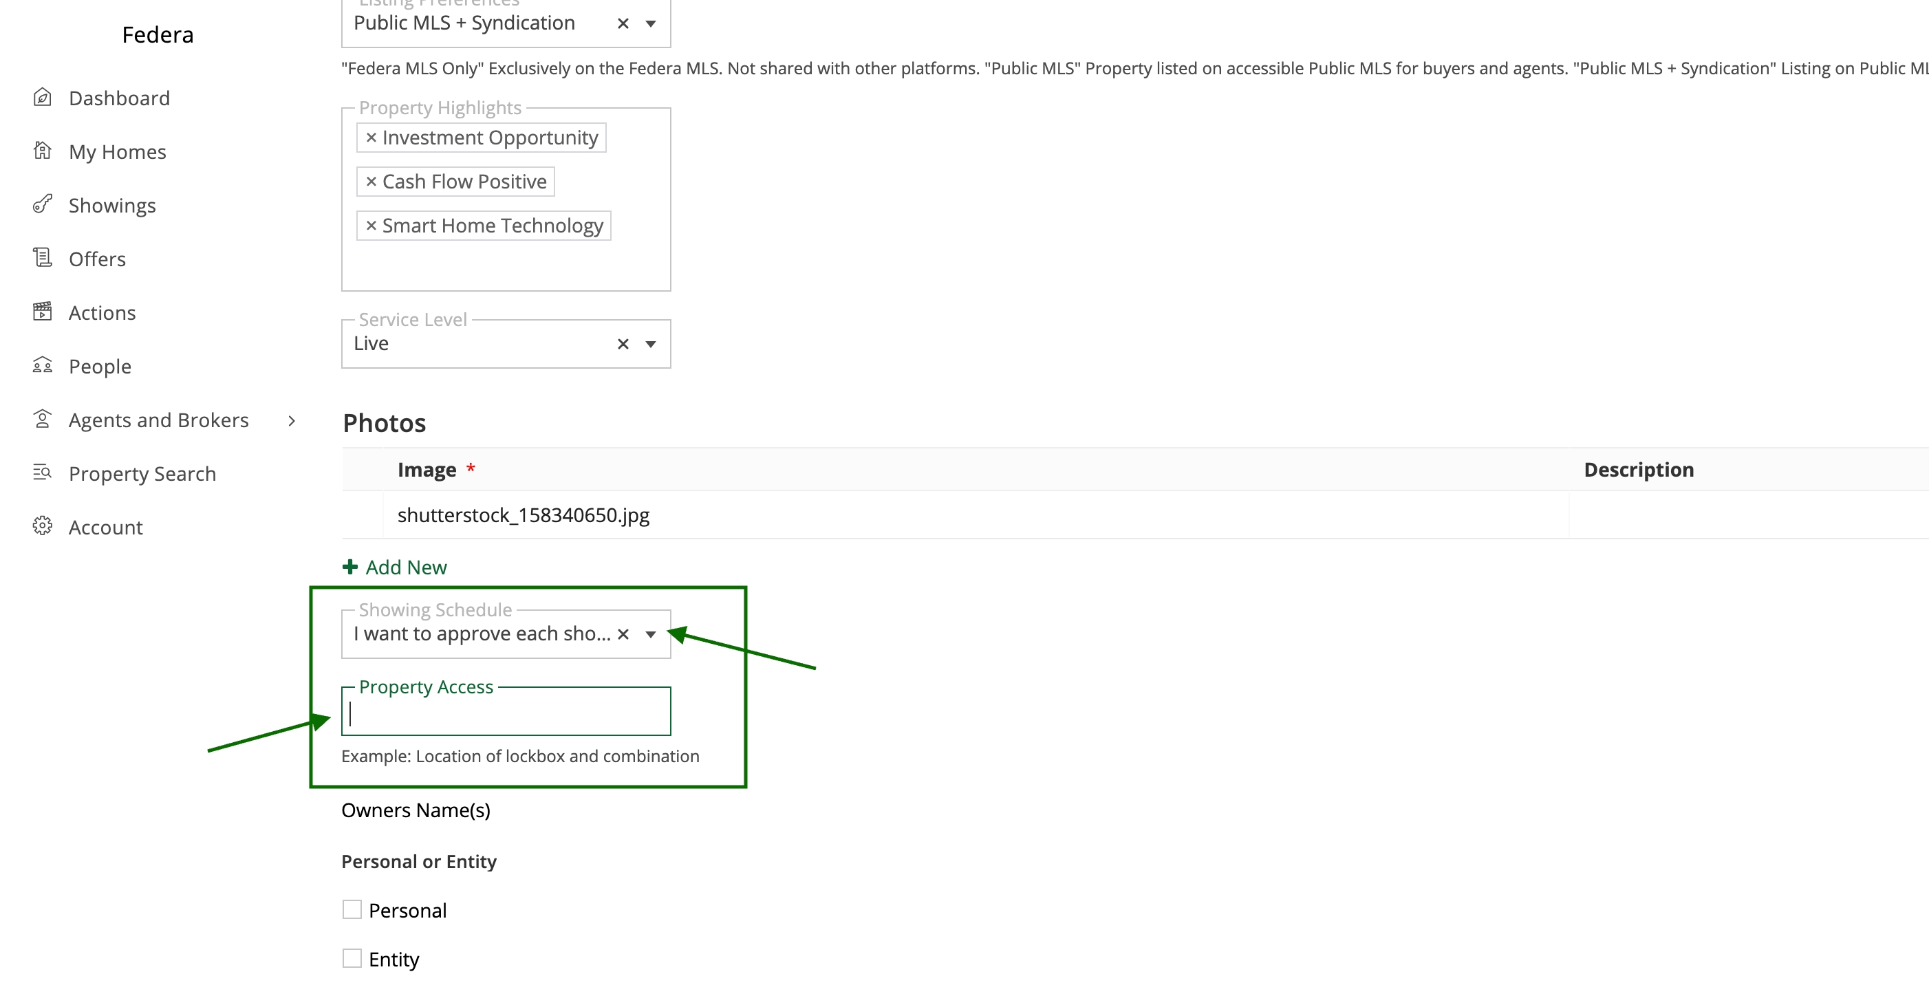Click Add New photo link

(x=407, y=567)
